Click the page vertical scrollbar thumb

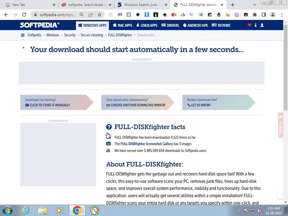tap(286, 67)
